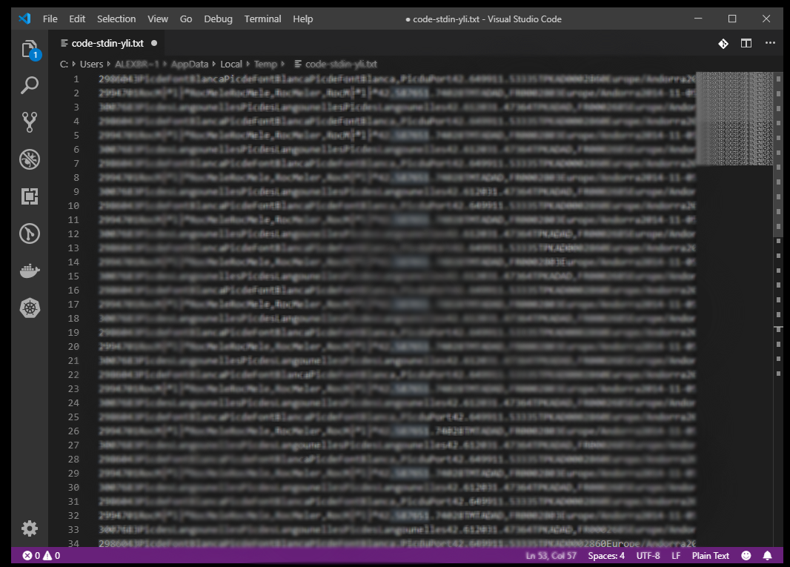Open the Terminal menu
The image size is (790, 567).
[x=262, y=19]
